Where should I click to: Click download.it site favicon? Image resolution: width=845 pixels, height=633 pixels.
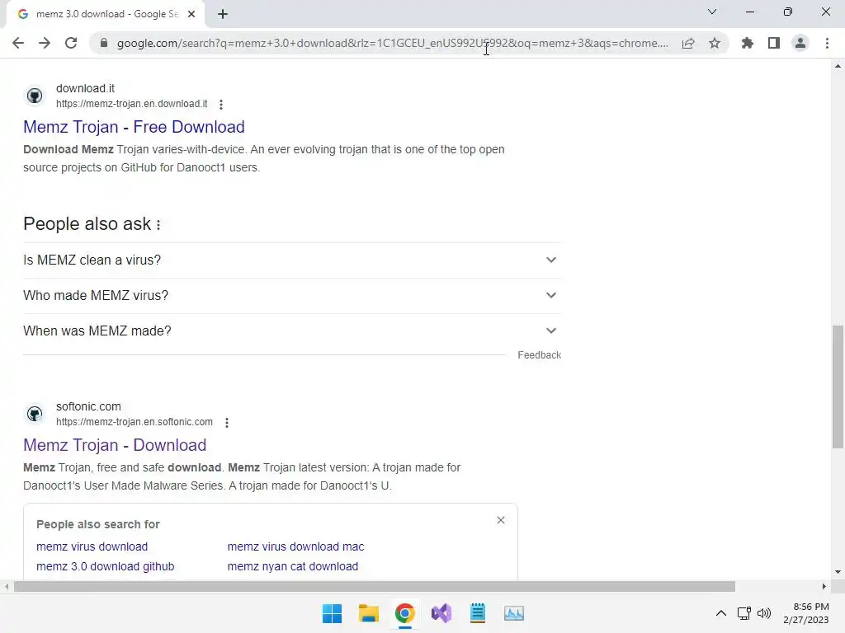click(x=35, y=96)
